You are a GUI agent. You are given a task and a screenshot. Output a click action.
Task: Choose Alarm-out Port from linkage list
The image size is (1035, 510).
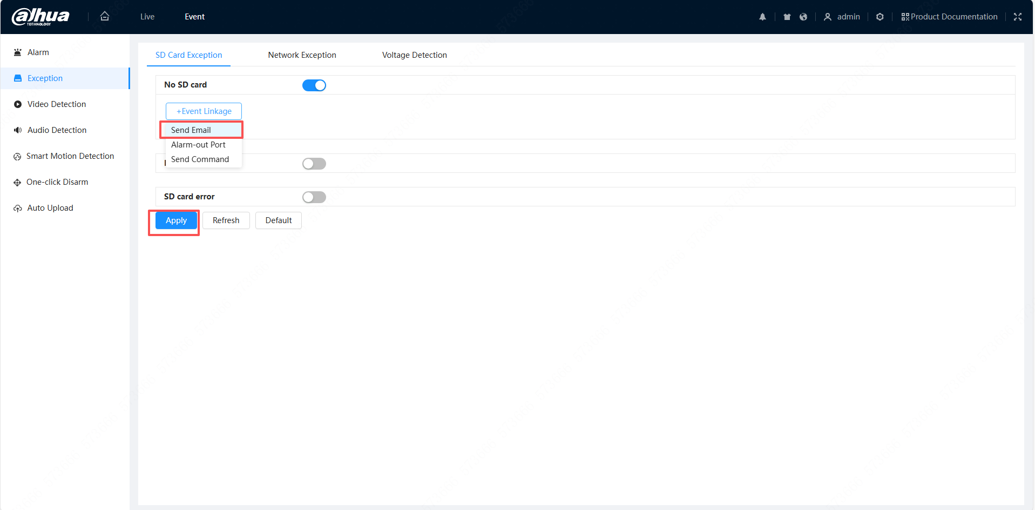198,145
